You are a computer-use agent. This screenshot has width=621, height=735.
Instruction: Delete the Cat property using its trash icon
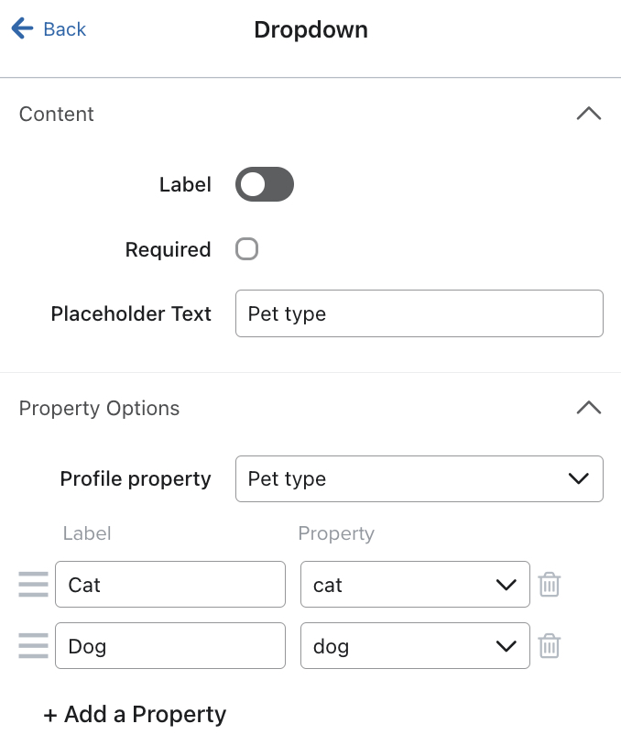click(549, 584)
